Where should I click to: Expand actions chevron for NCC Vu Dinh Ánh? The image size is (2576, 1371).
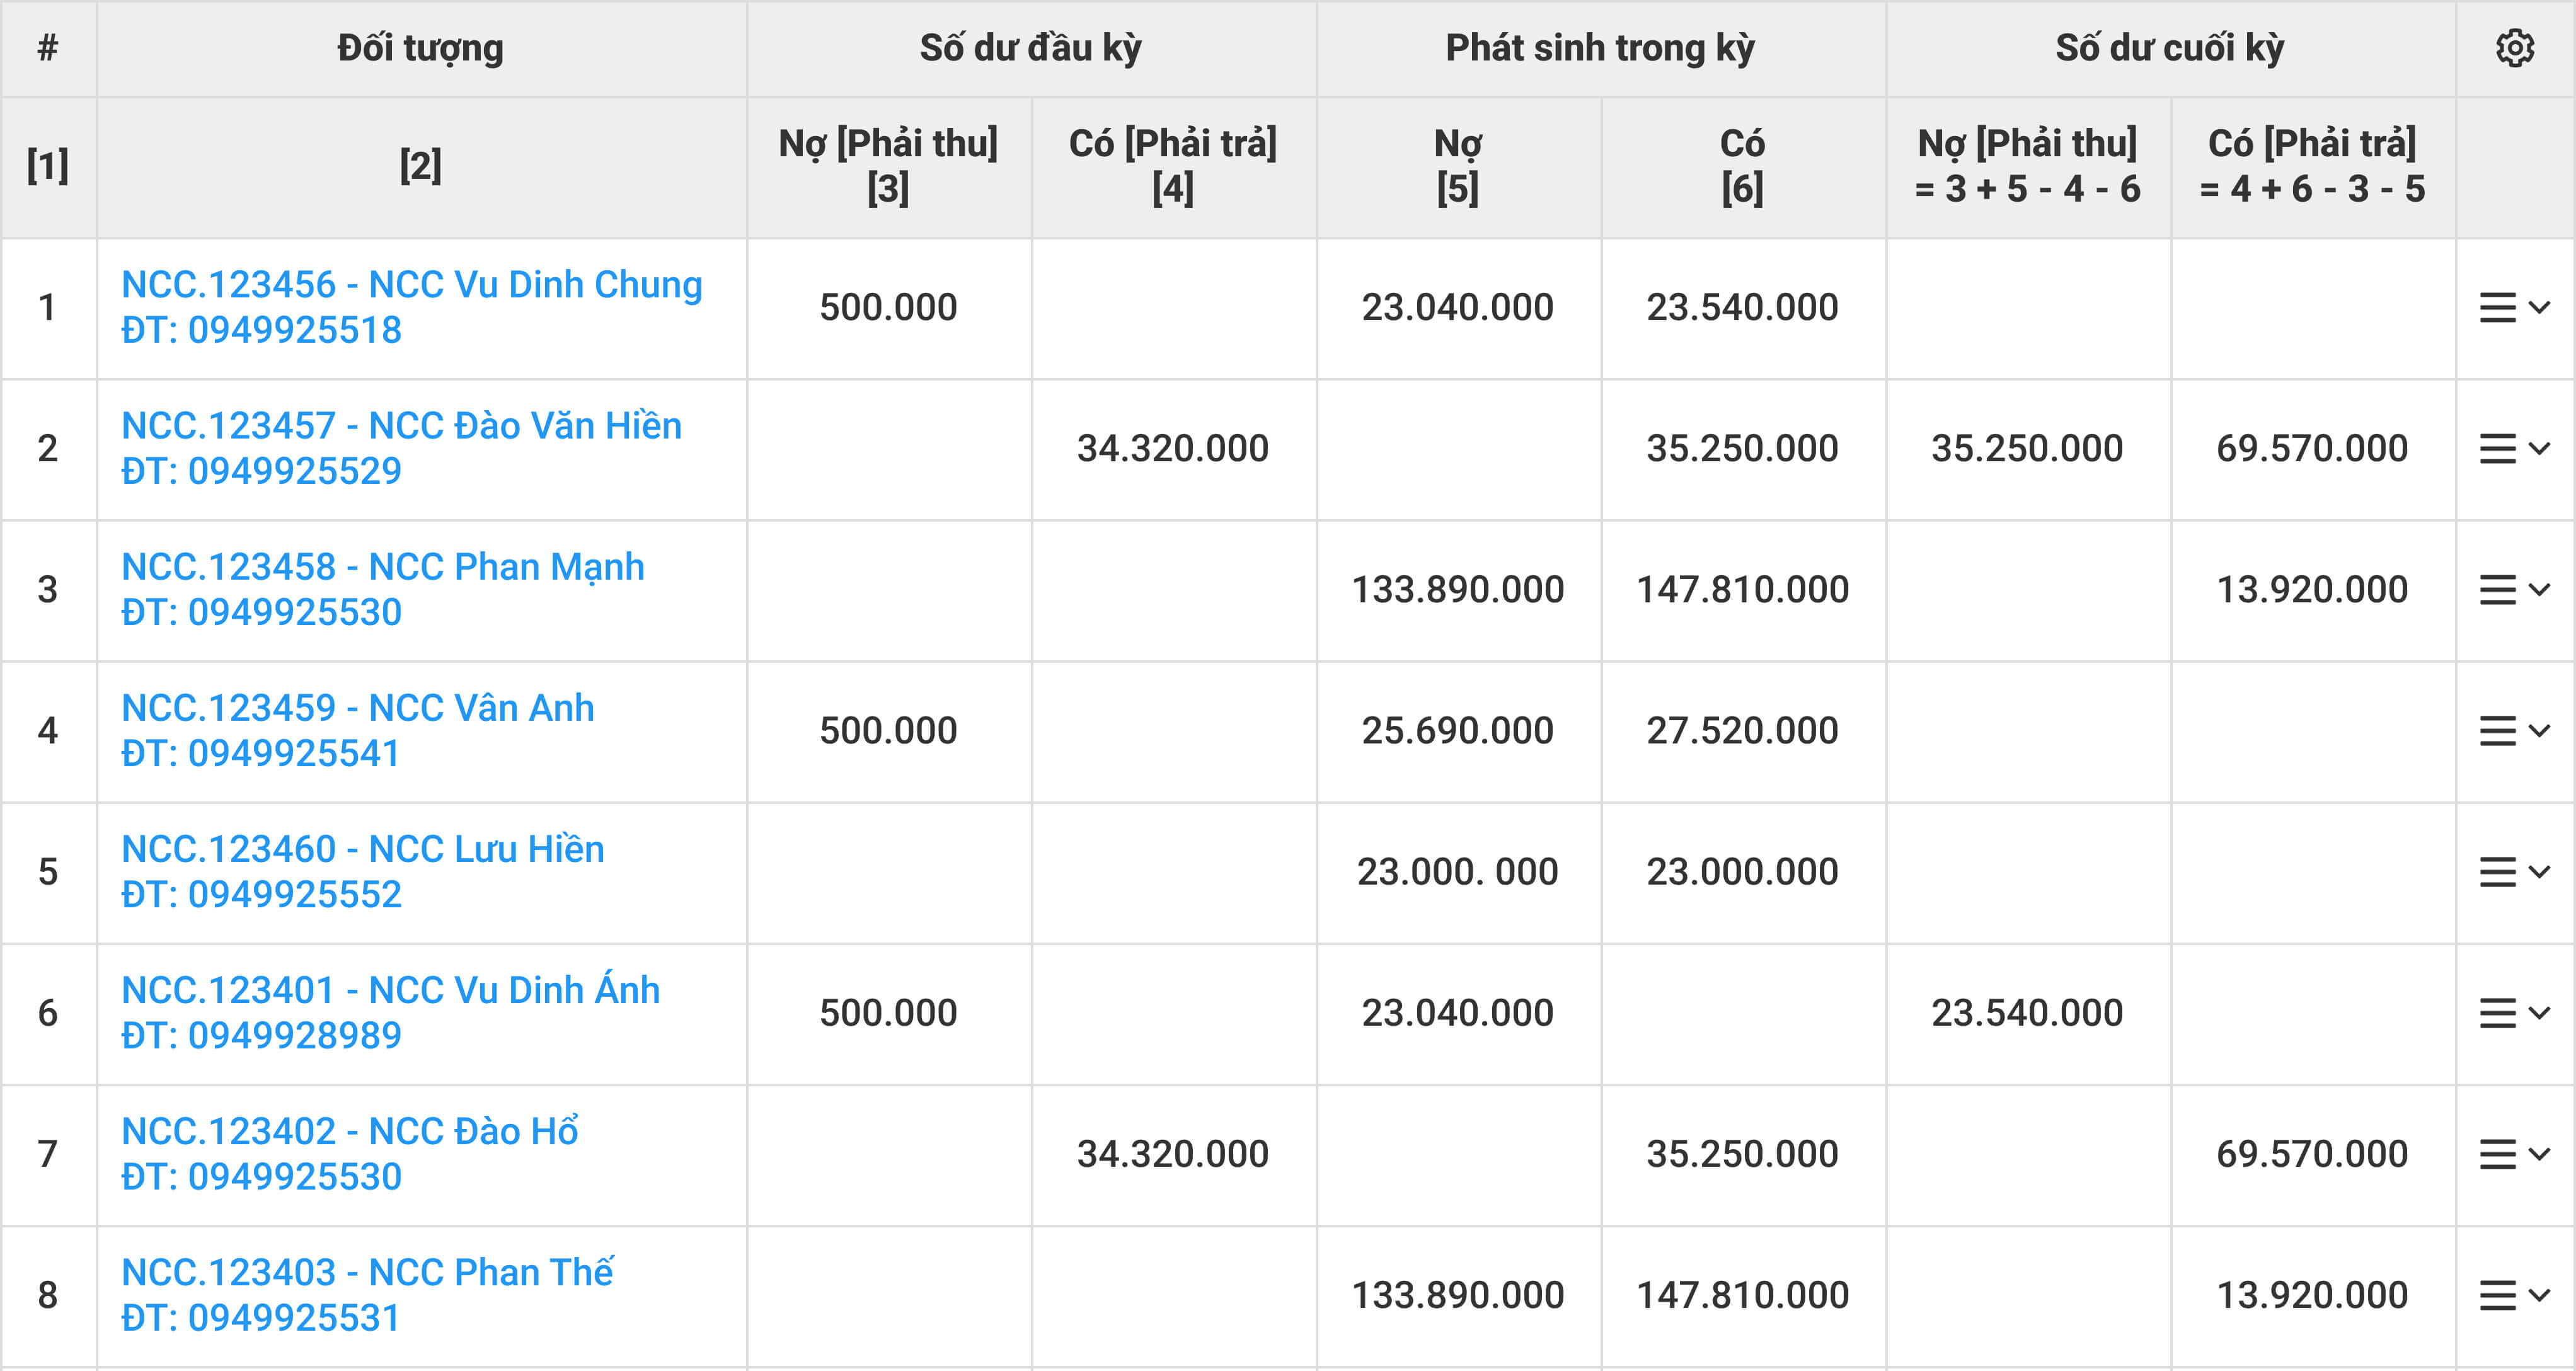(x=2539, y=1013)
